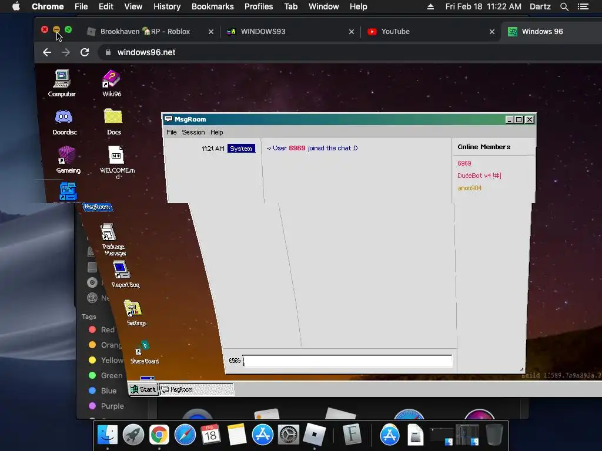
Task: Switch to Brookhaven RP - Roblox tab
Action: [x=145, y=32]
